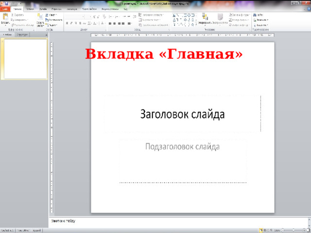This screenshot has height=233, width=311.
Task: Open the slide Layout dropdown
Action: pos(51,15)
